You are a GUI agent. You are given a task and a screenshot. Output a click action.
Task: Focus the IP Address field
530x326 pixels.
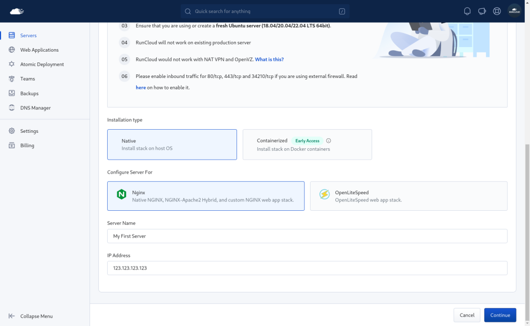tap(307, 268)
